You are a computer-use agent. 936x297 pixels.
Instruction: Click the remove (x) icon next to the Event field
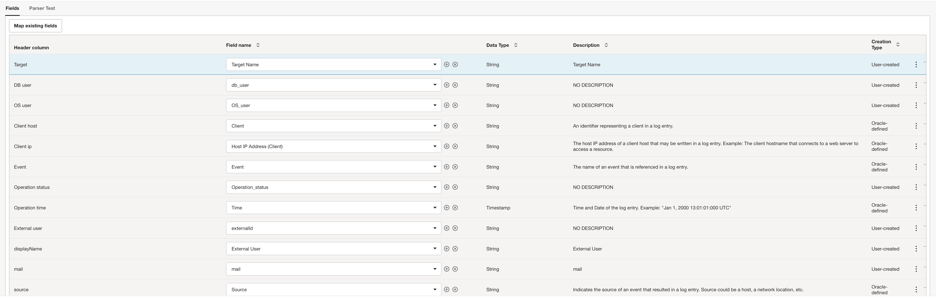pyautogui.click(x=455, y=167)
